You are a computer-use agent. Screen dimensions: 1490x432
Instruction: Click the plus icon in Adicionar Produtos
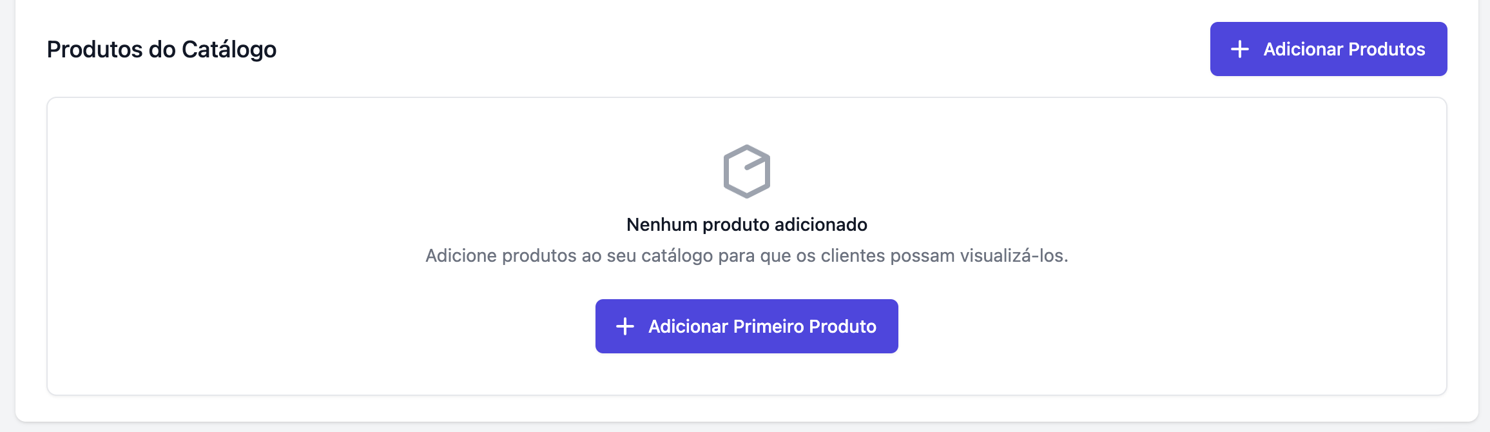pos(1239,49)
